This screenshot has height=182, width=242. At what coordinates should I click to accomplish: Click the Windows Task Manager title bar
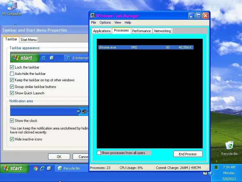(x=139, y=16)
